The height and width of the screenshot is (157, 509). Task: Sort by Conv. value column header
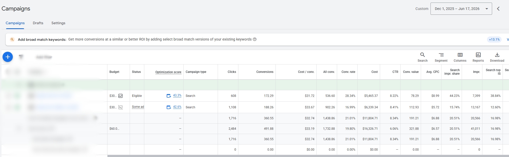(411, 72)
